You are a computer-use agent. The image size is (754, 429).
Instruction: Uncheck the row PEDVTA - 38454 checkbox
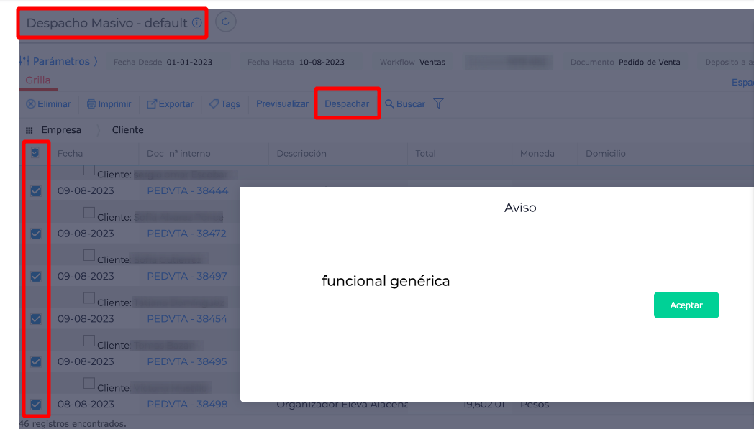click(35, 319)
